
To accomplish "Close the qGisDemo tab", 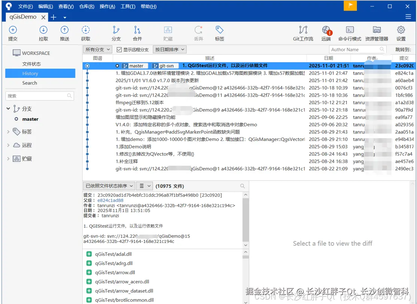I will [x=43, y=18].
